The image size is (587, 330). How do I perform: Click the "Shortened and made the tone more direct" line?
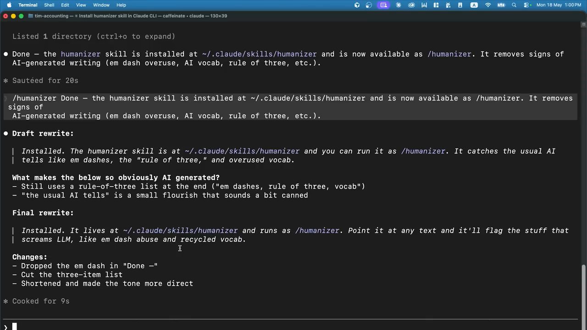point(103,283)
